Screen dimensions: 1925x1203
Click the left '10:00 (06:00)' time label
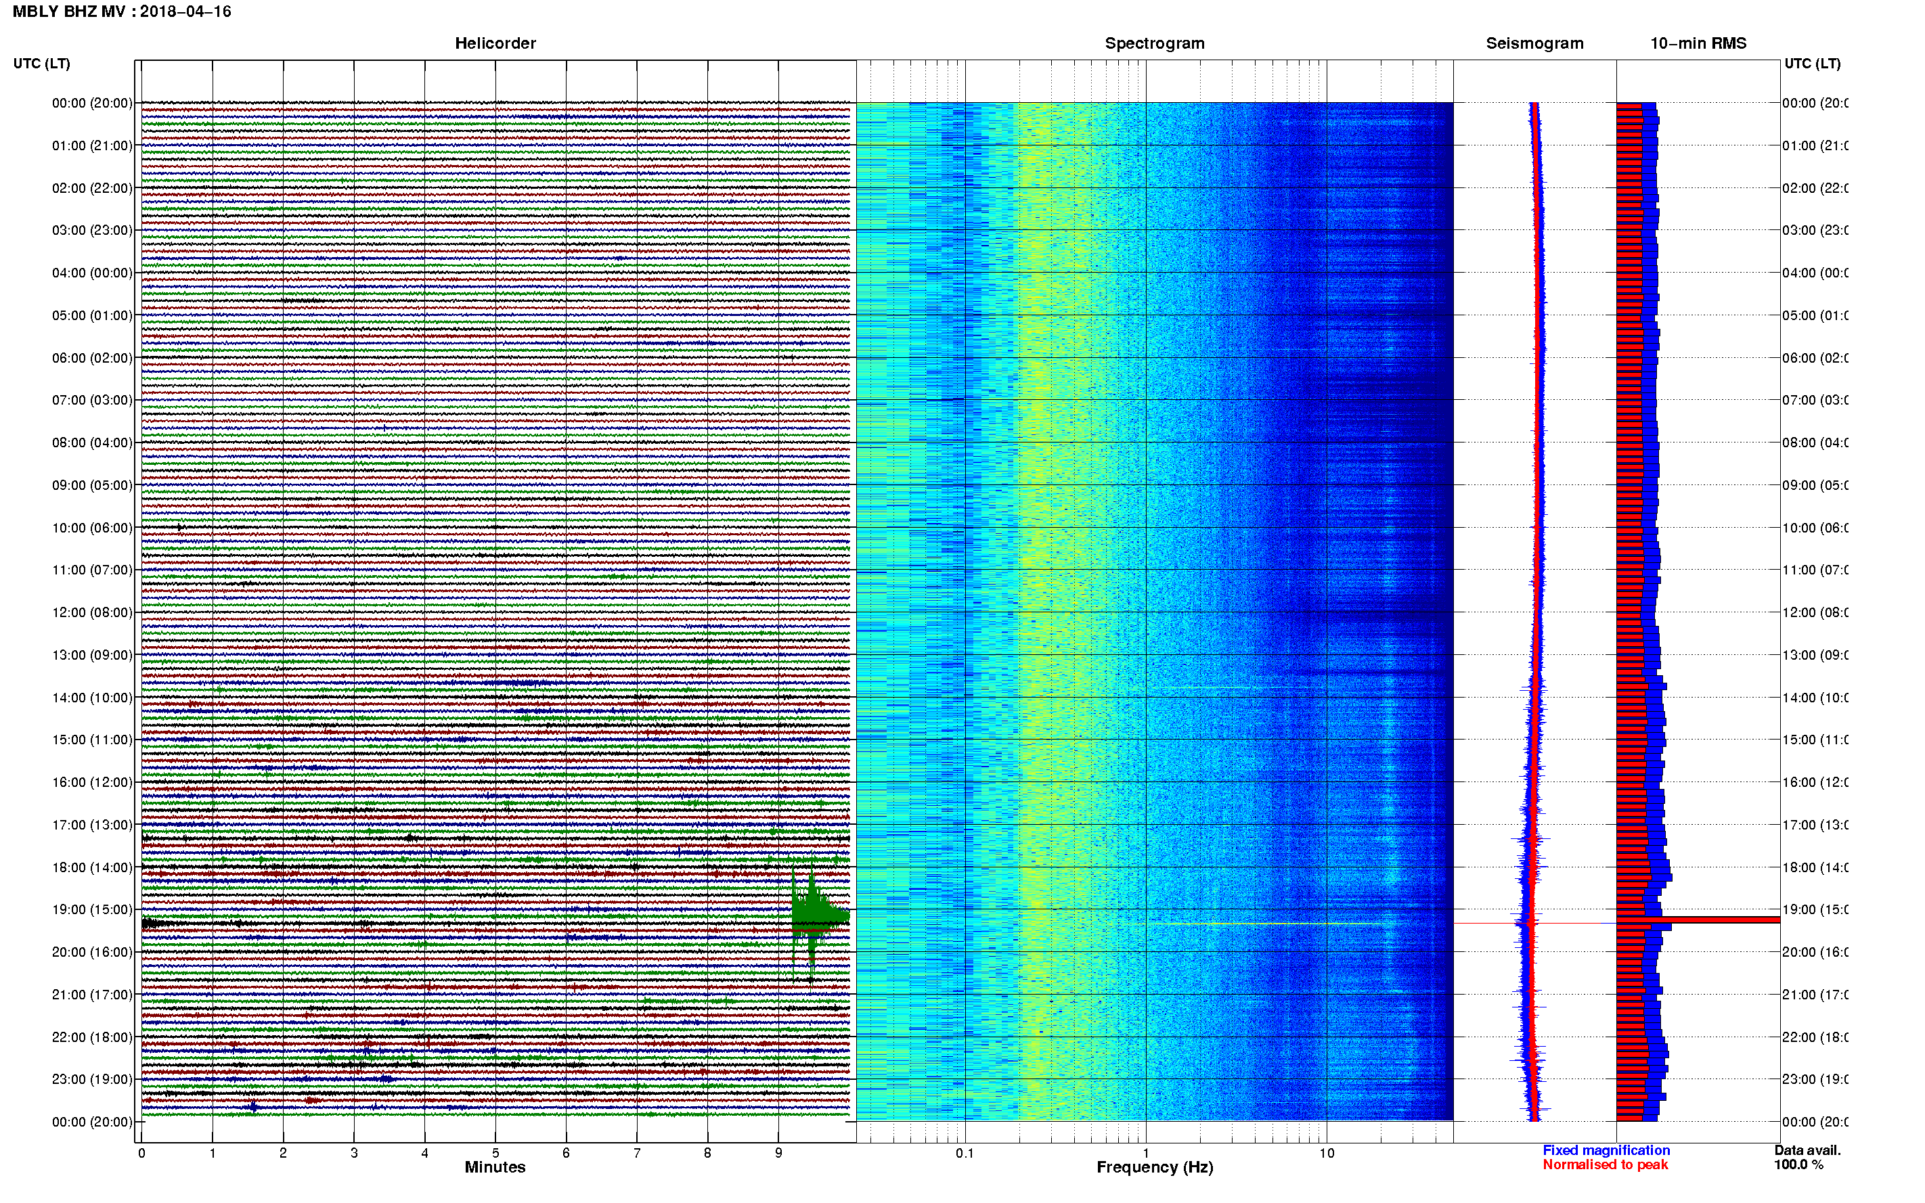92,528
